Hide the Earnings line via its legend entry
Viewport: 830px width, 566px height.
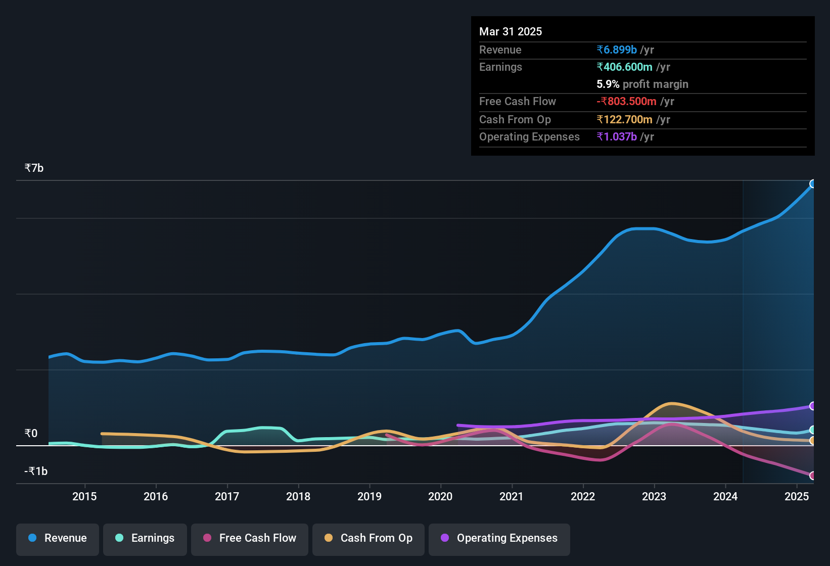[145, 538]
